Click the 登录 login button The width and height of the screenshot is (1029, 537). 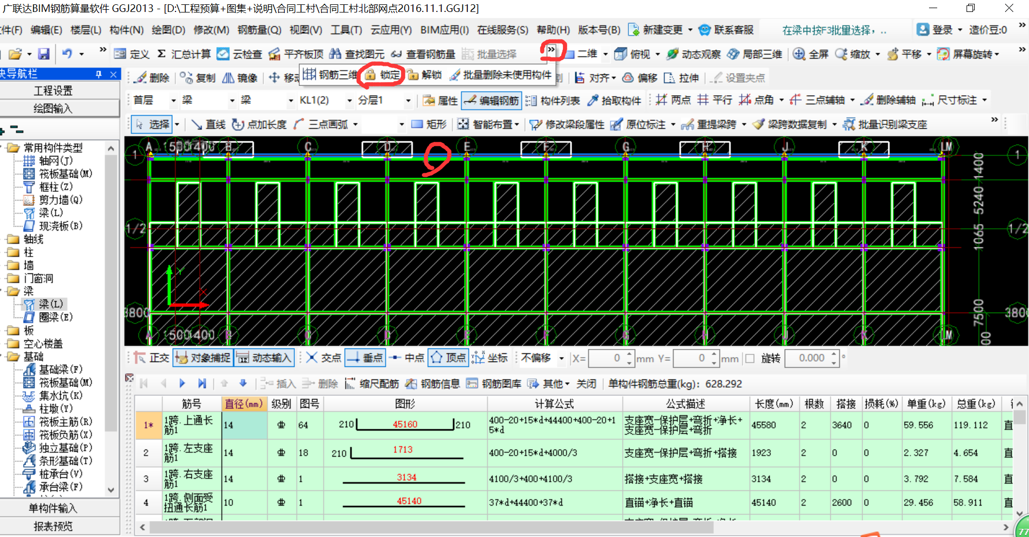pyautogui.click(x=935, y=30)
